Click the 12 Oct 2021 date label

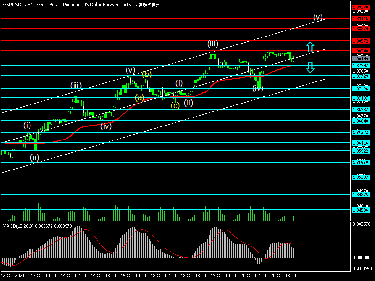13,275
